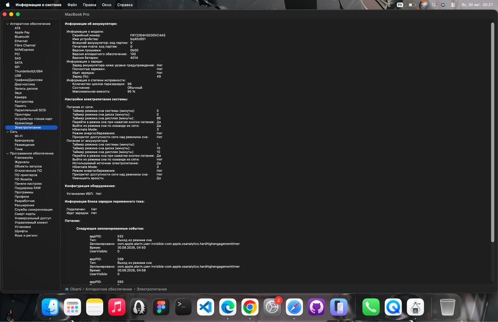The height and width of the screenshot is (322, 498).
Task: Select Wi-Fi under Сеть
Action: pos(19,136)
